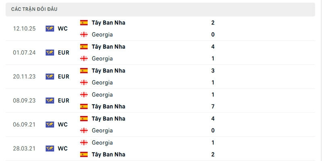
Task: Click the EUR competition icon for 20.11.23
Action: [x=50, y=76]
